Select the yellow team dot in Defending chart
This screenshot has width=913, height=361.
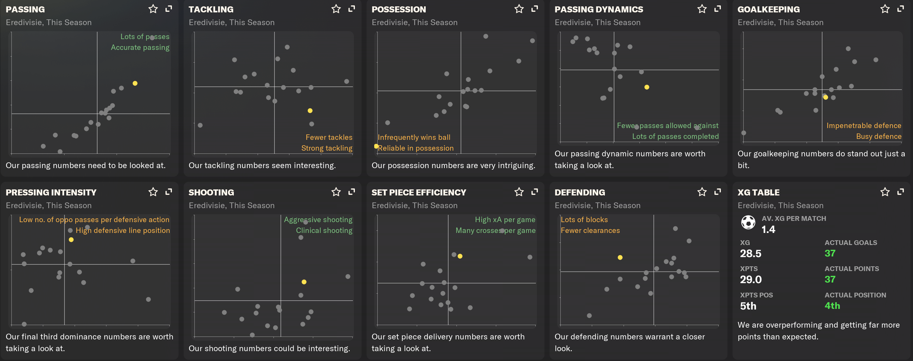point(620,257)
